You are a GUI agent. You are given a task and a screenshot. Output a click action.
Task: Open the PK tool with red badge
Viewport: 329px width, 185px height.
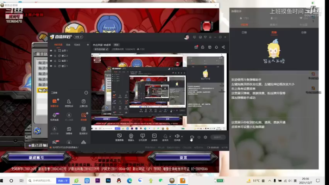[55, 142]
